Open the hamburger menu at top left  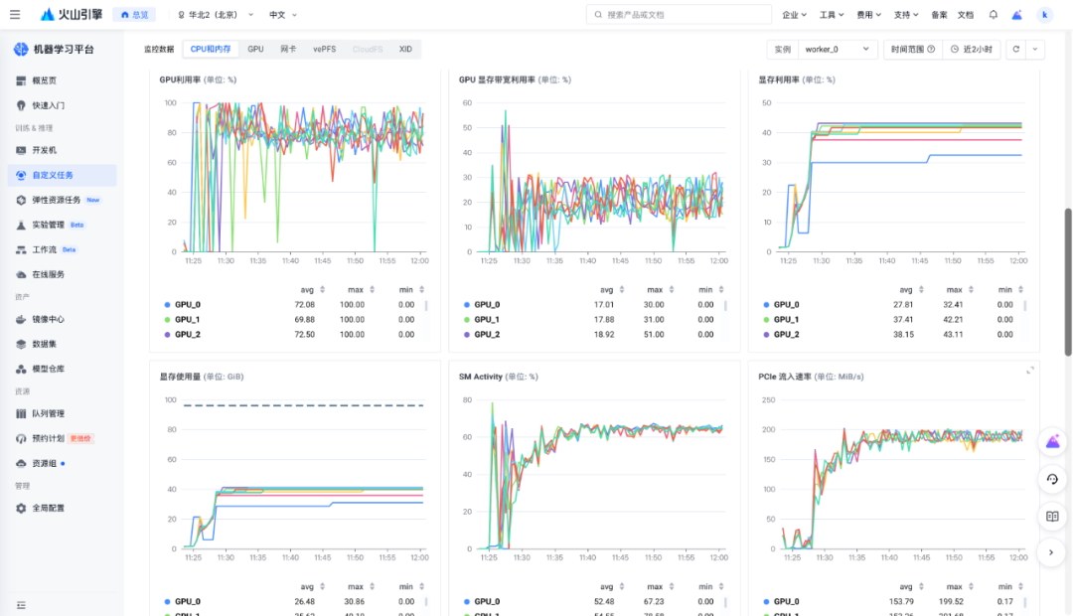tap(14, 15)
